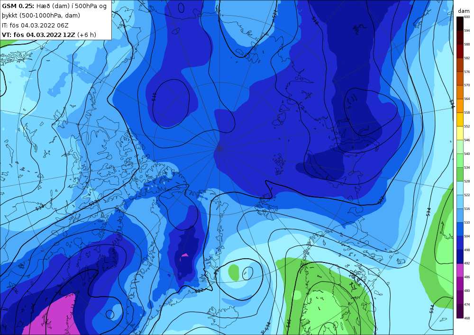Screen dimensions: 474x335
Task: Click the 576 legend value
Action: [x=467, y=72]
